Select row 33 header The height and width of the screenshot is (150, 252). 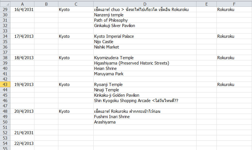tap(5, 31)
